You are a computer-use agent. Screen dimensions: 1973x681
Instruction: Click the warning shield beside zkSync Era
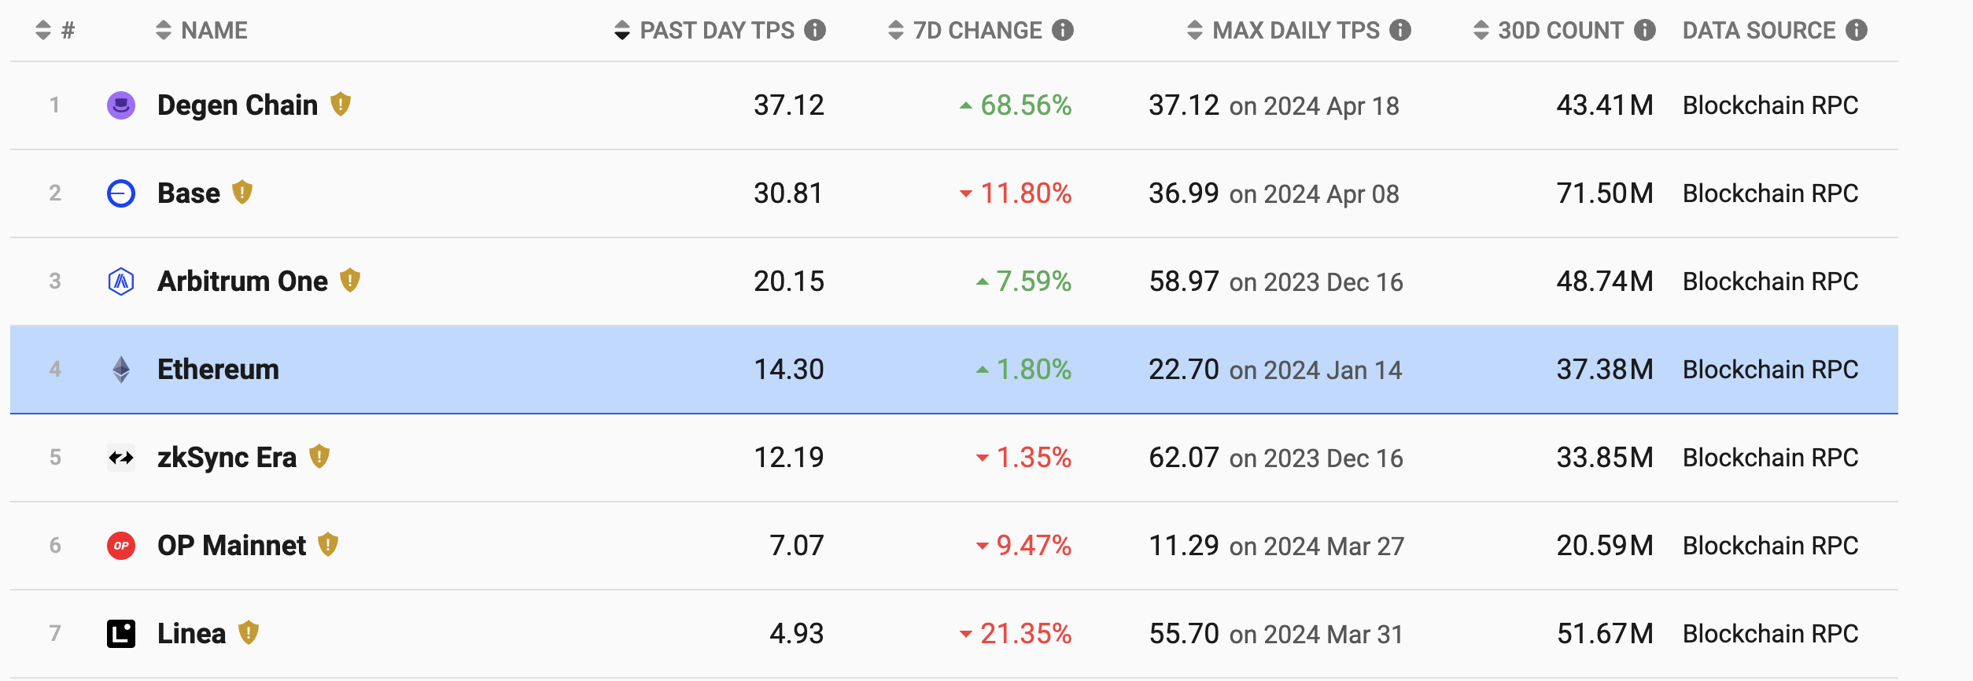click(319, 456)
